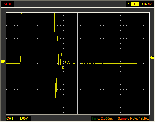Toggle the DC coupling symbol beside CH1
The width and height of the screenshot is (155, 122).
15,119
